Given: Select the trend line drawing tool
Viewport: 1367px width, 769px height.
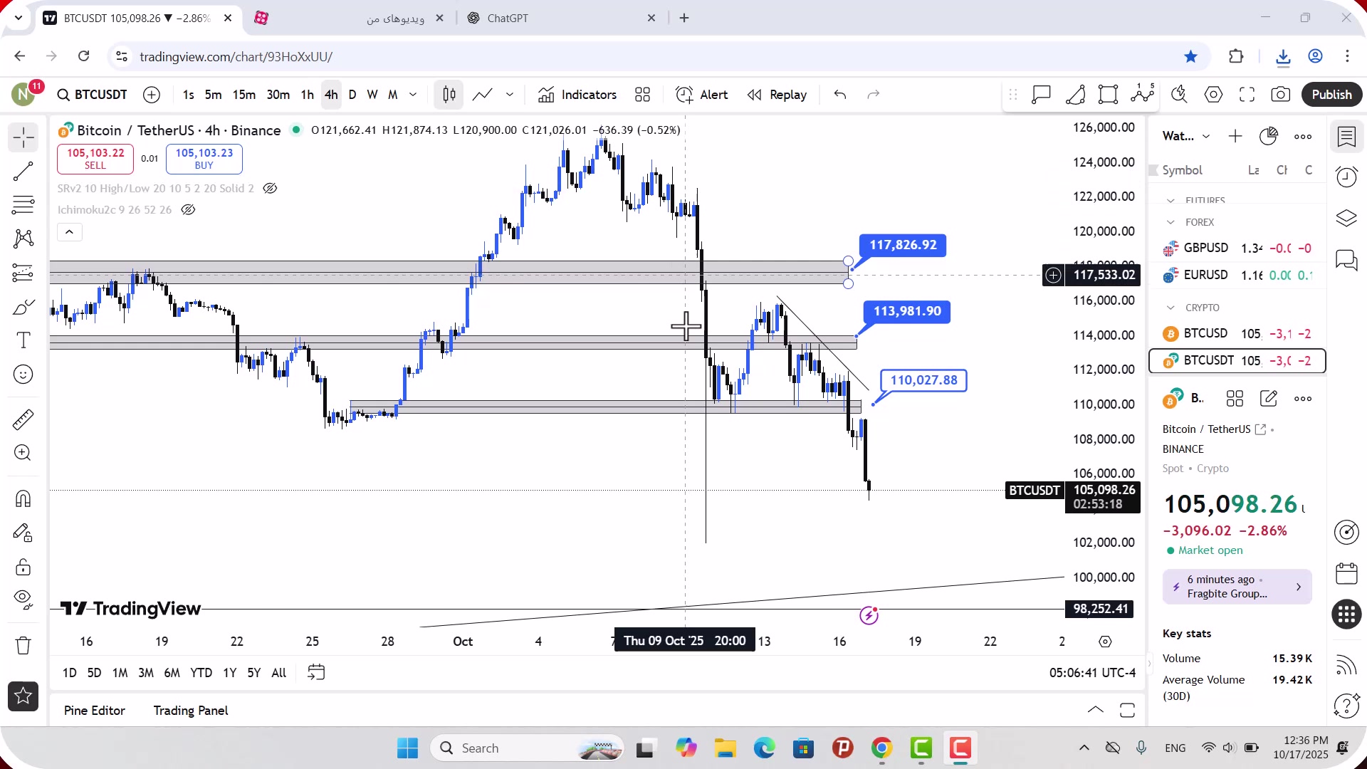Looking at the screenshot, I should (23, 171).
